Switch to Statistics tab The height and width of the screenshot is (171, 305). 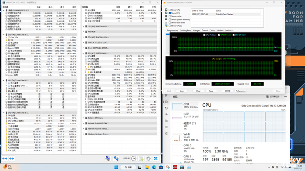coord(229,30)
